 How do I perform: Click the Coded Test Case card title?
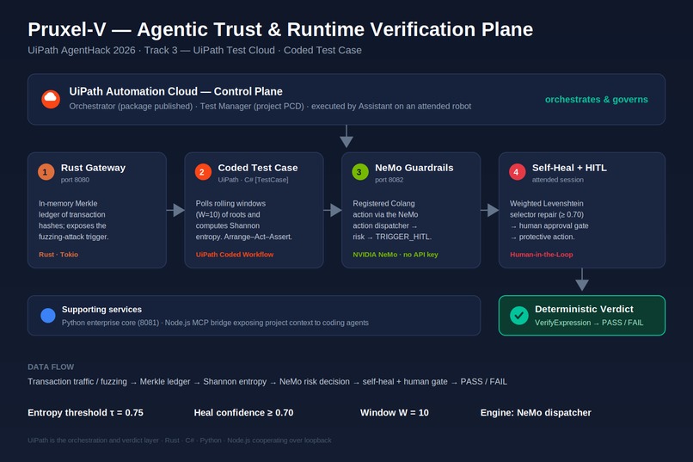(258, 168)
